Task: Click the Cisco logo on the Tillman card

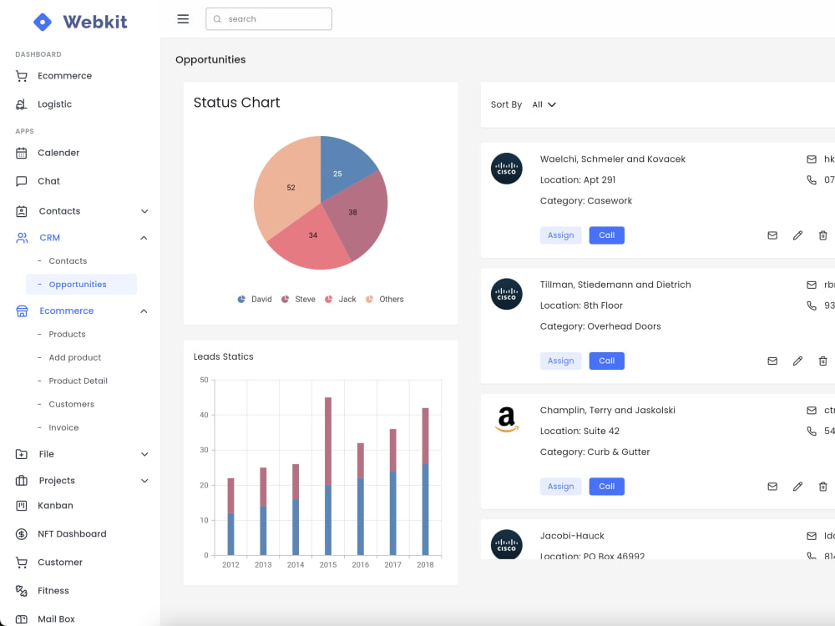Action: 507,295
